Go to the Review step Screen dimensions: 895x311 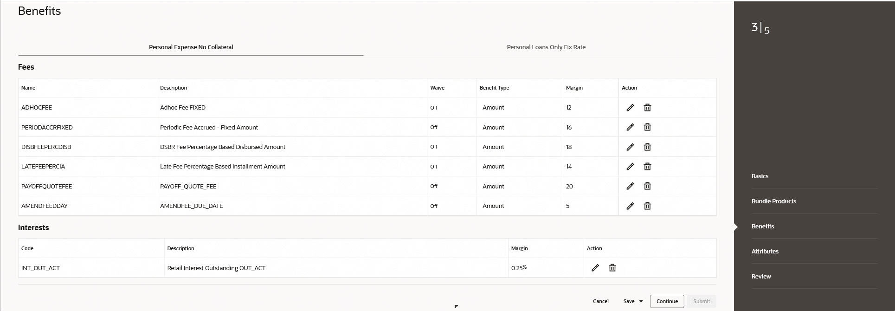coord(761,277)
